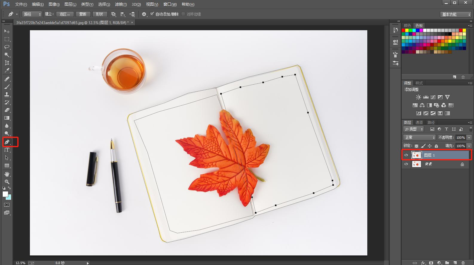Select the Zoom tool in the toolbox
Screen dimensions: 474x265
pos(7,182)
